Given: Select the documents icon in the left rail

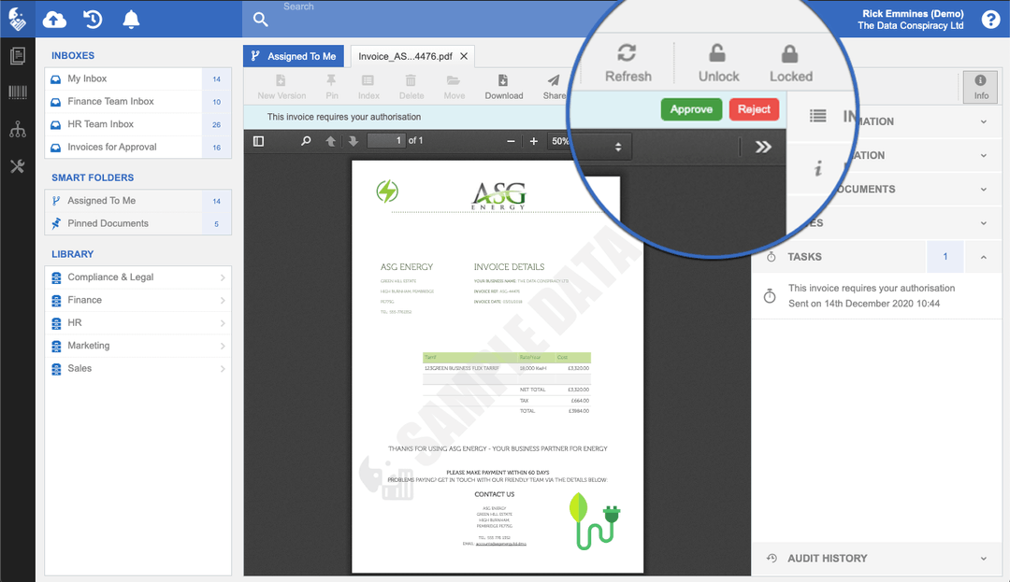Looking at the screenshot, I should click(16, 56).
